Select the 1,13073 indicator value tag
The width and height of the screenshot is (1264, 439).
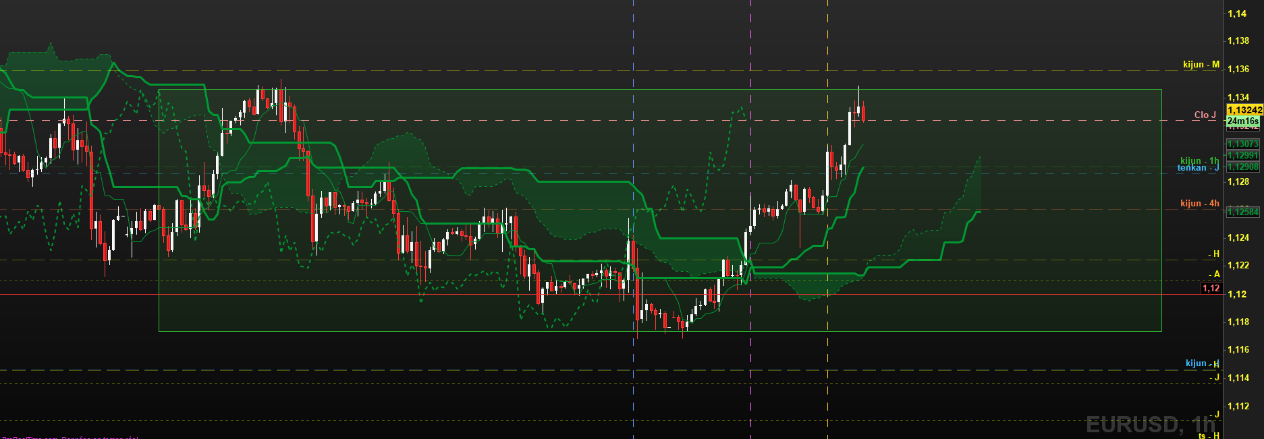click(1242, 144)
